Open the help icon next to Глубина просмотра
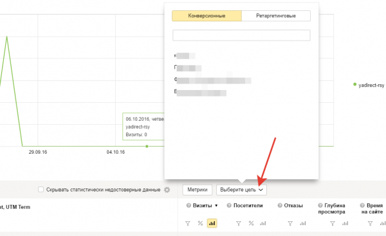 coord(320,206)
